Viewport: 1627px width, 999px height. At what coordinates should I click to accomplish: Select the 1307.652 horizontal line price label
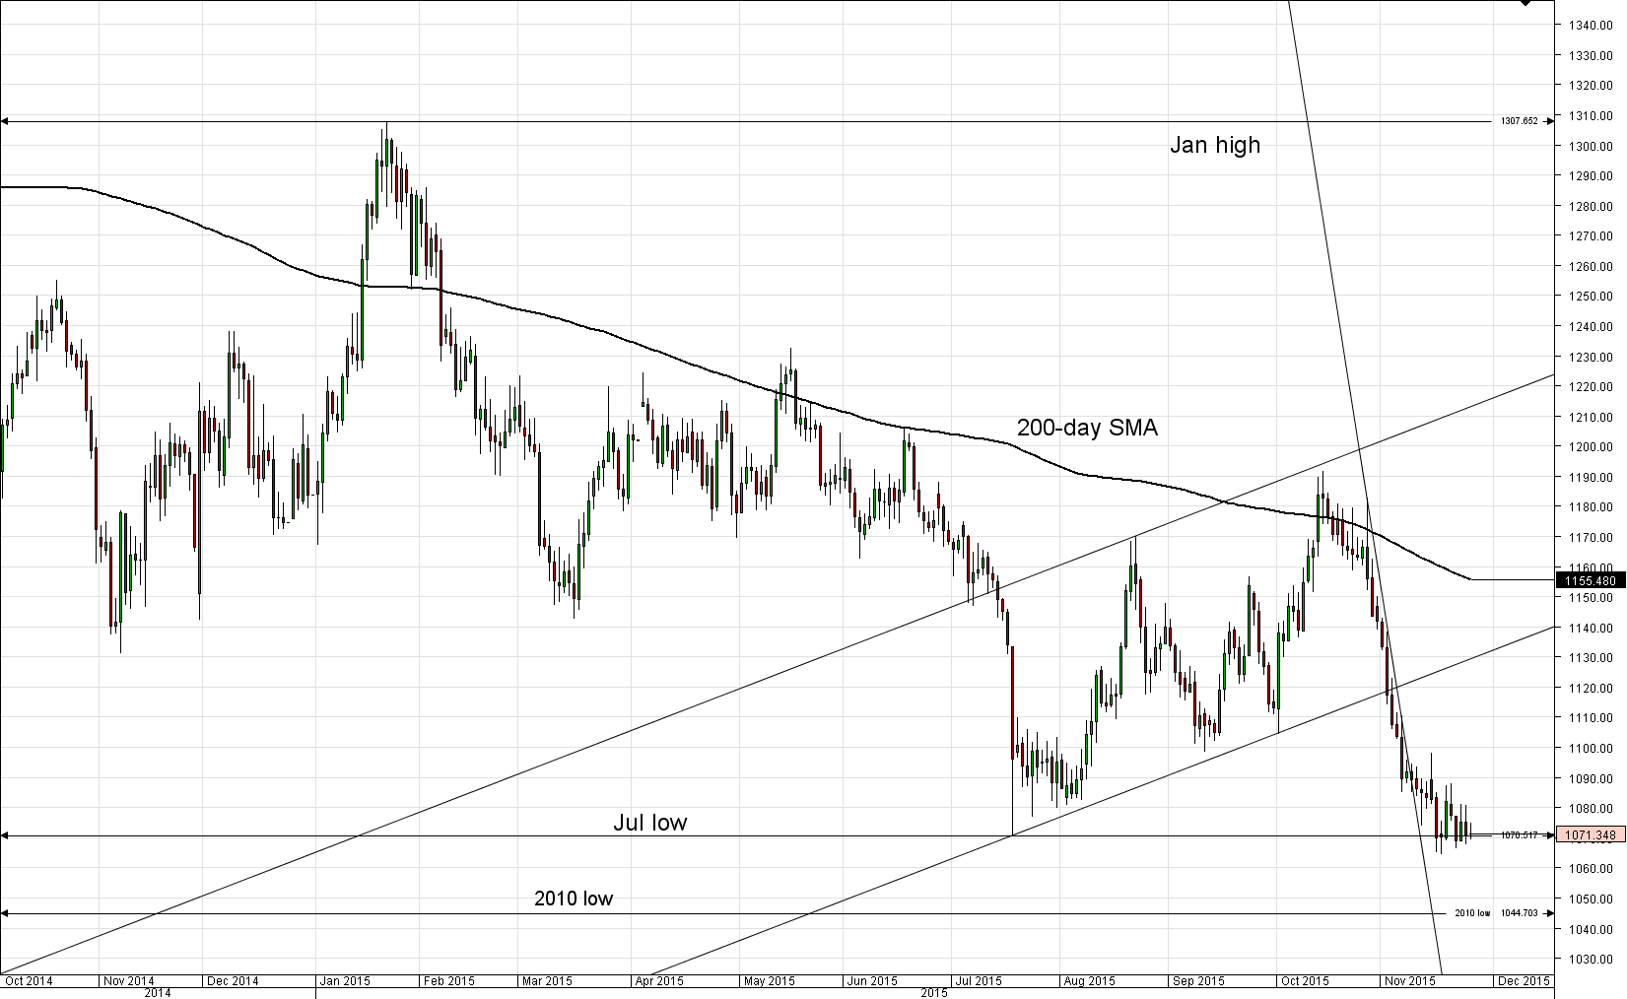coord(1519,121)
